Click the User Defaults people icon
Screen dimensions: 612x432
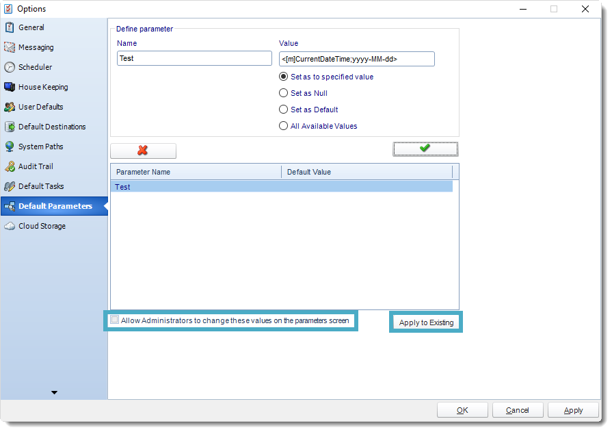(10, 107)
